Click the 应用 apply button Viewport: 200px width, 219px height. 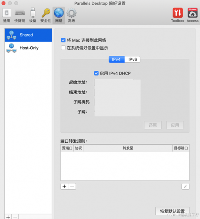click(x=175, y=125)
